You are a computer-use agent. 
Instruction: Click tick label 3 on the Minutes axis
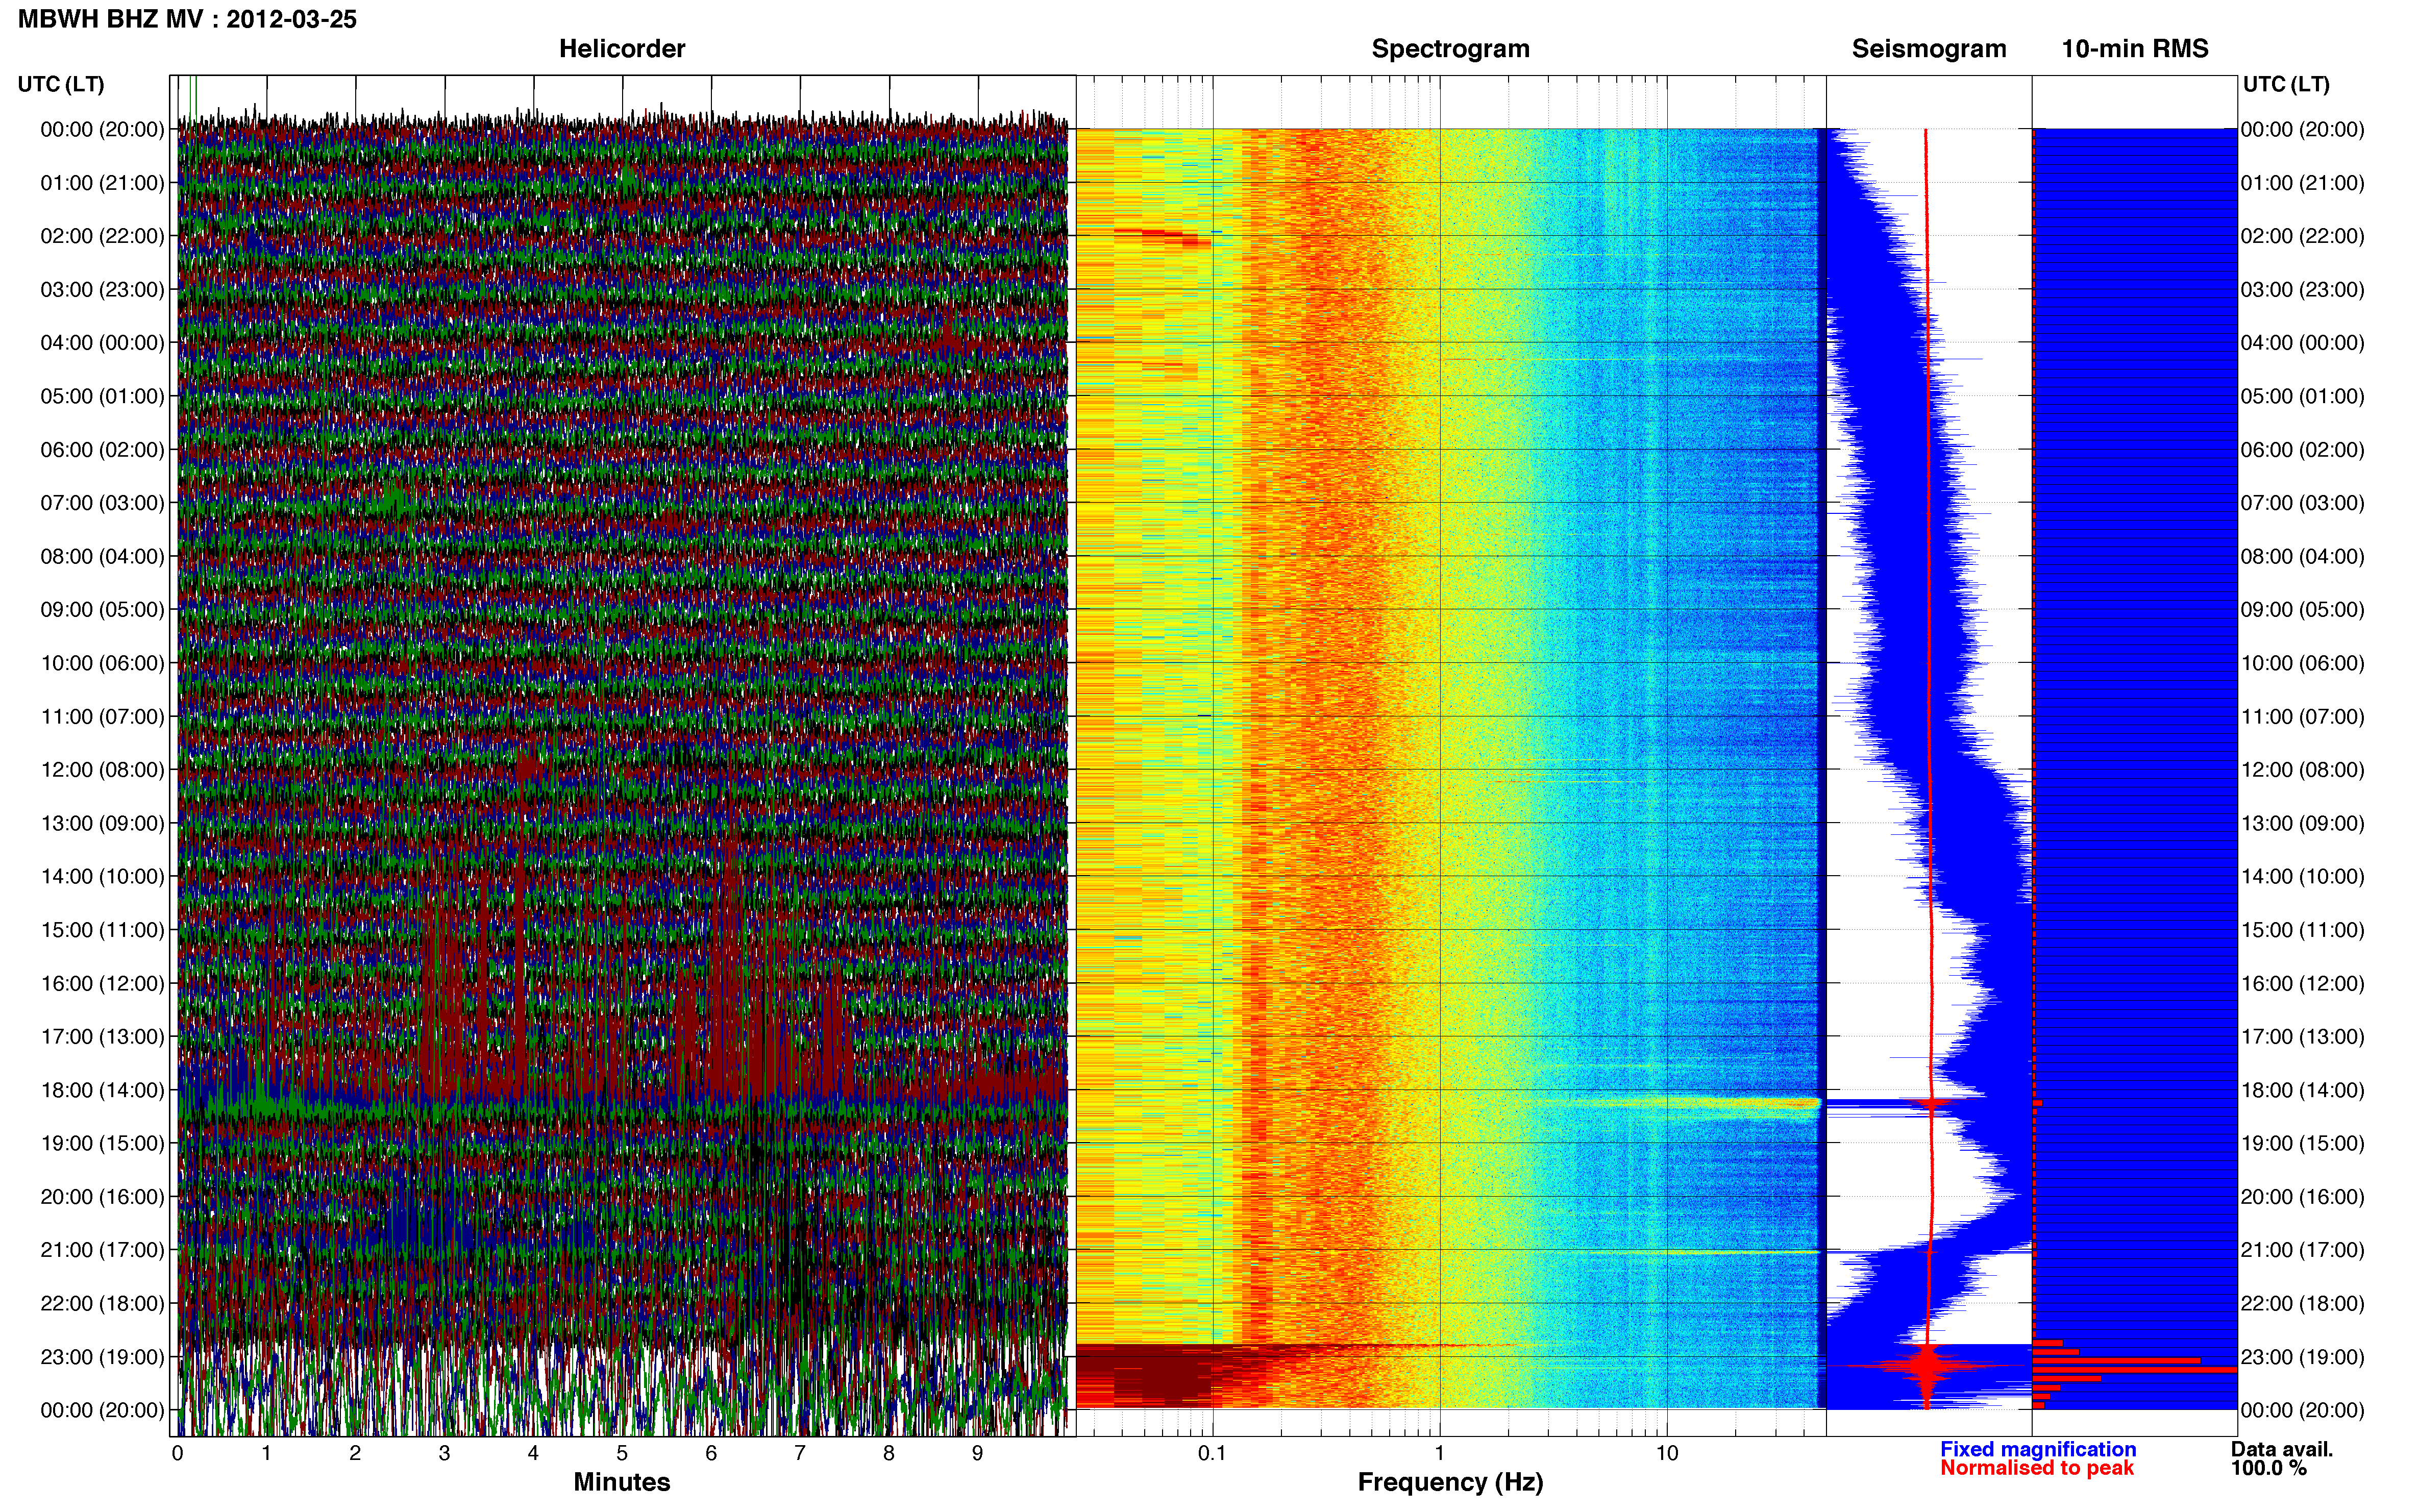tap(444, 1454)
